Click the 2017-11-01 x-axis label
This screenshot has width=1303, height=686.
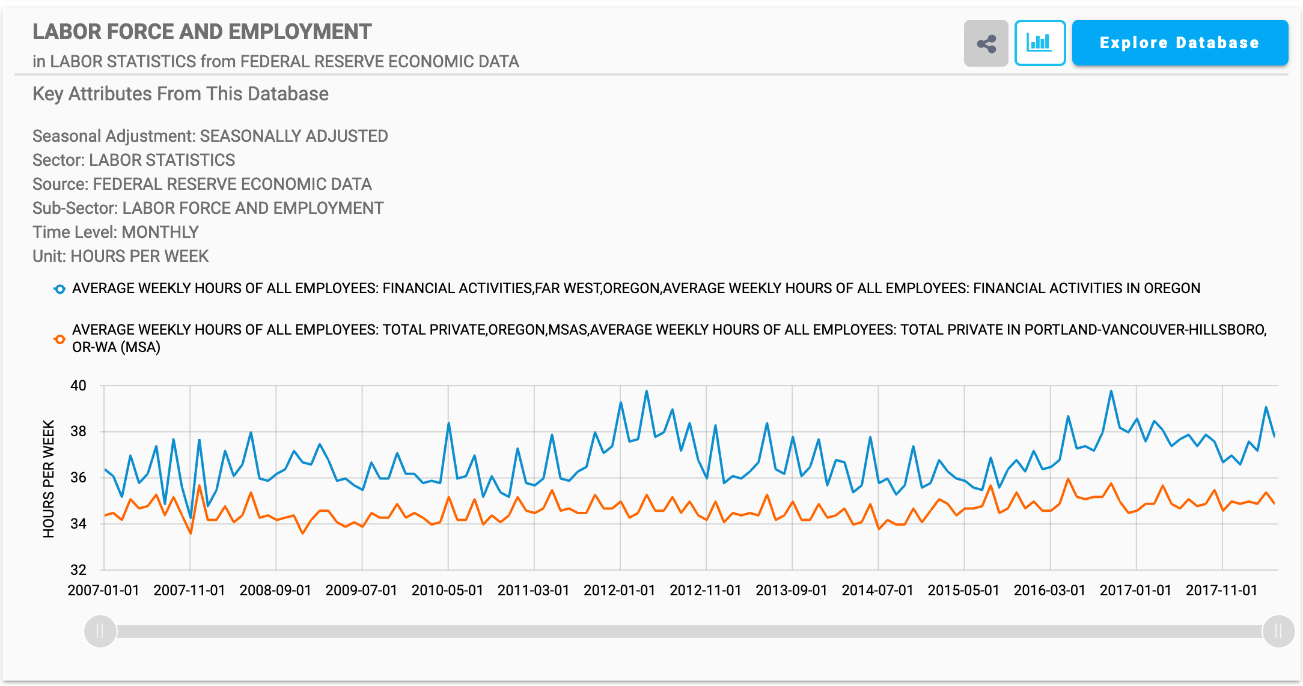(x=1221, y=590)
